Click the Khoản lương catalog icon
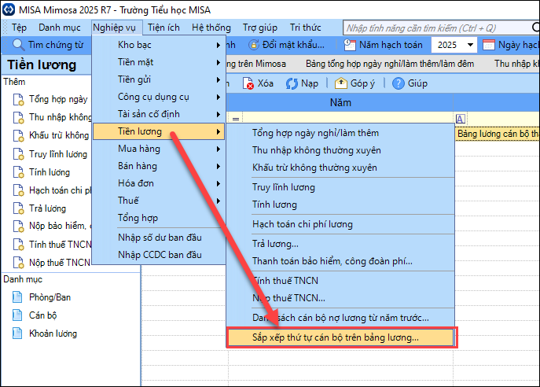 click(17, 334)
